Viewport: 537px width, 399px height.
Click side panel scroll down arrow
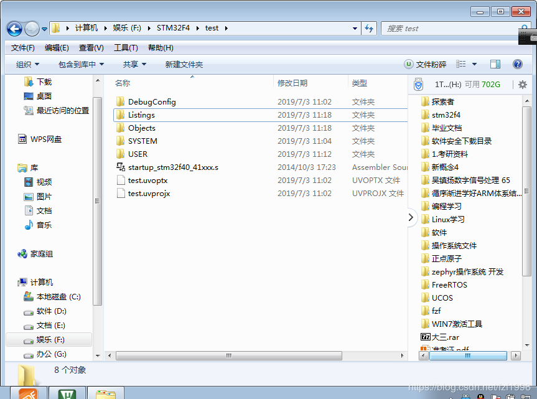(526, 345)
